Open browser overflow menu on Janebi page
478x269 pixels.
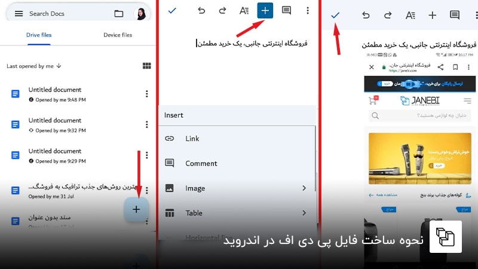point(468,67)
